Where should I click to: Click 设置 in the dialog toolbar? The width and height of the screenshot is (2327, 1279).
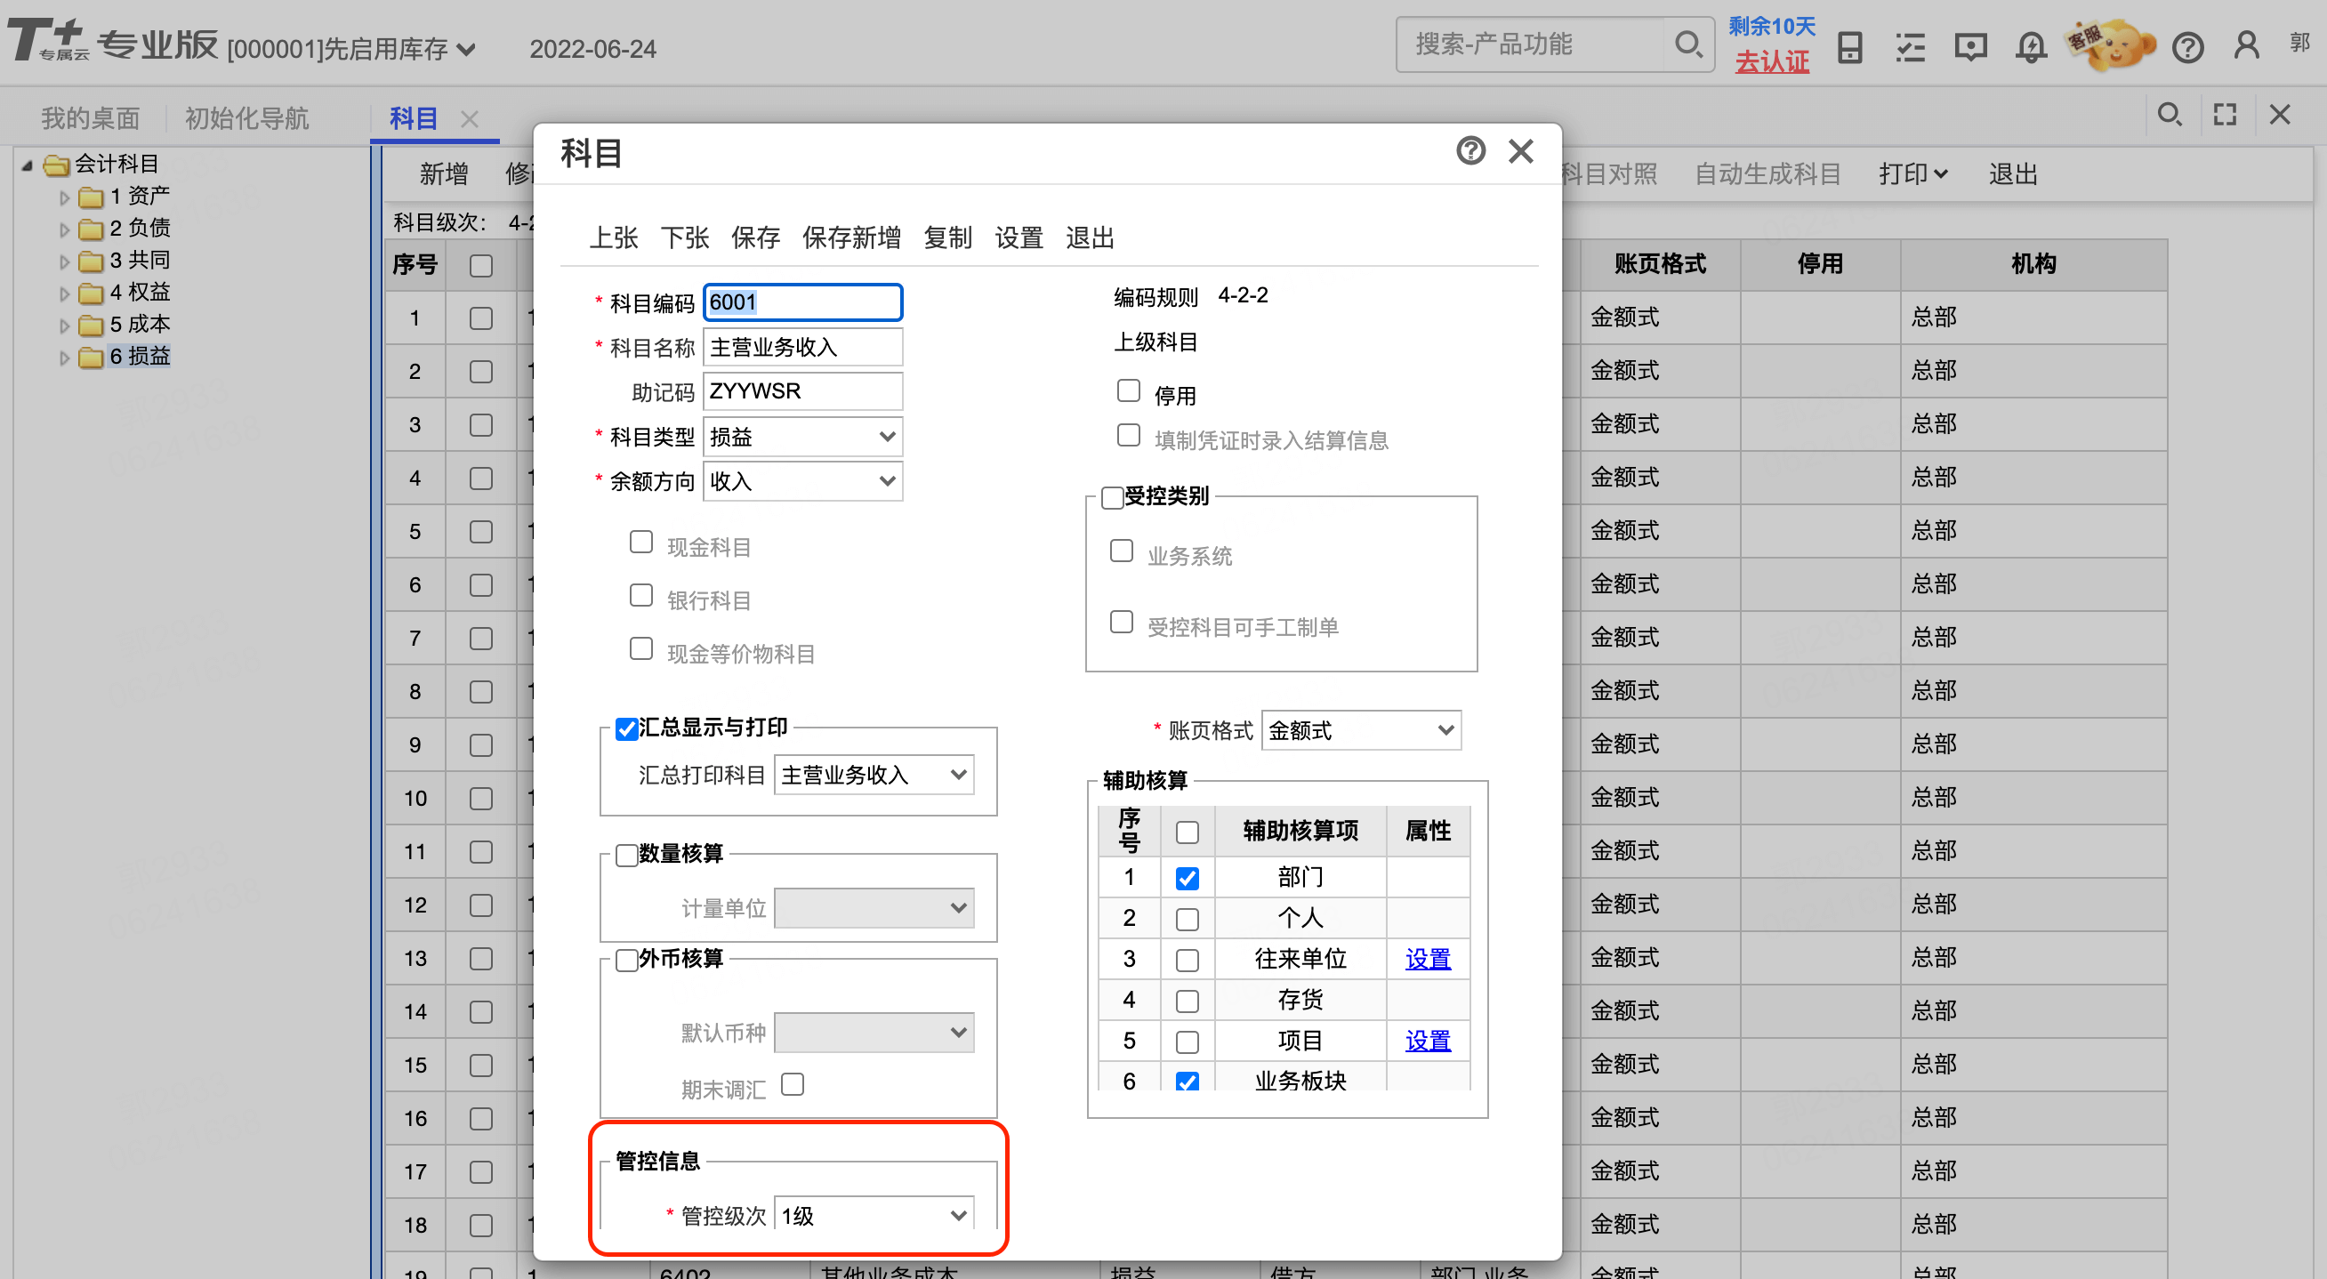click(1019, 238)
